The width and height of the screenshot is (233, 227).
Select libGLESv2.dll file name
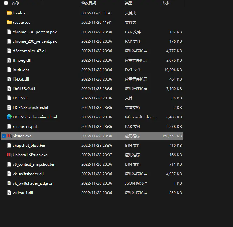coord(24,89)
